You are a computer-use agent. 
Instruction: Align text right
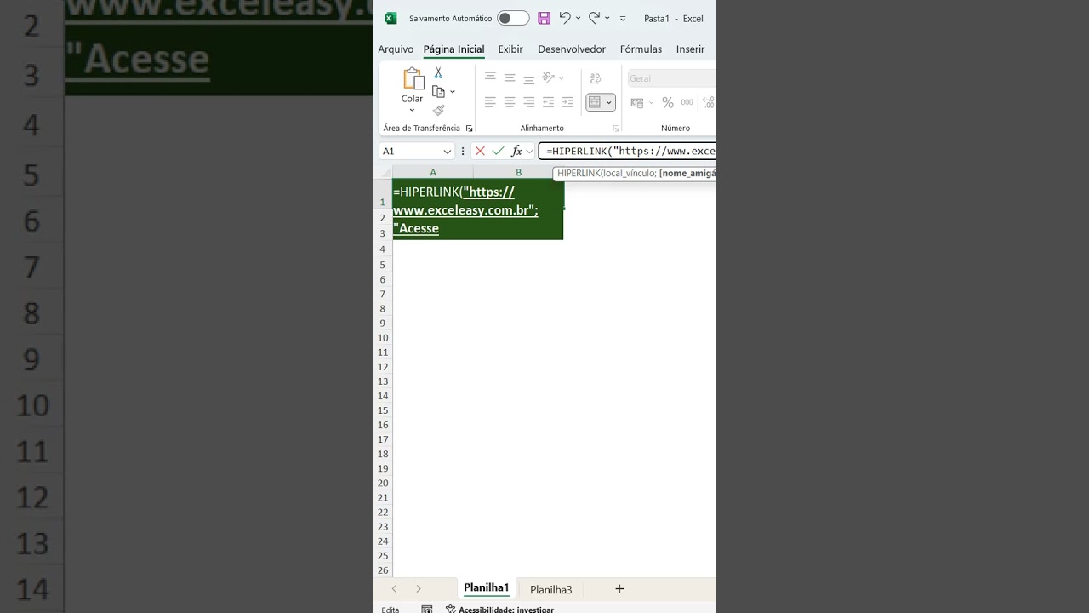coord(528,102)
